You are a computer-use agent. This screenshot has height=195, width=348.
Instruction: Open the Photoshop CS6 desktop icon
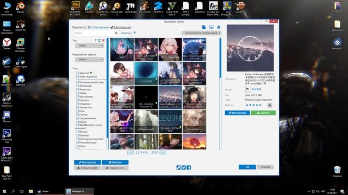7,136
